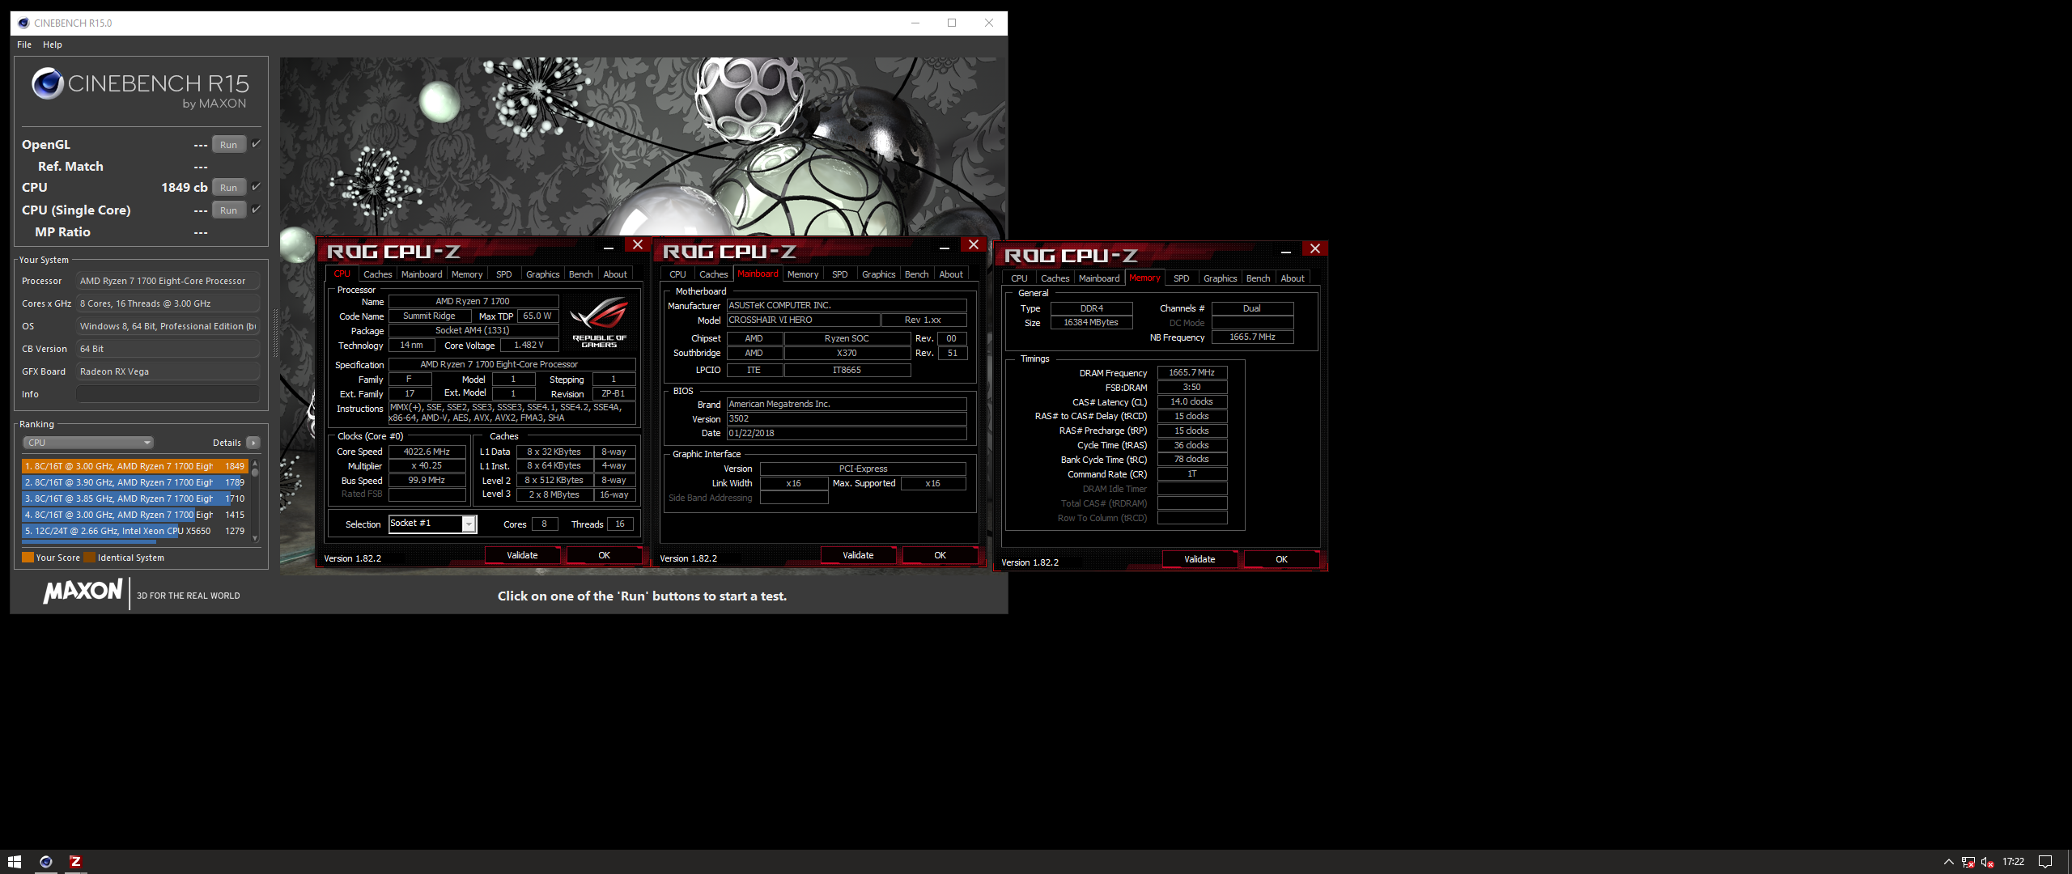
Task: Open the ranking CPU dropdown
Action: [x=88, y=443]
